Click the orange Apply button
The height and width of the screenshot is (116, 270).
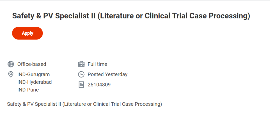point(27,33)
